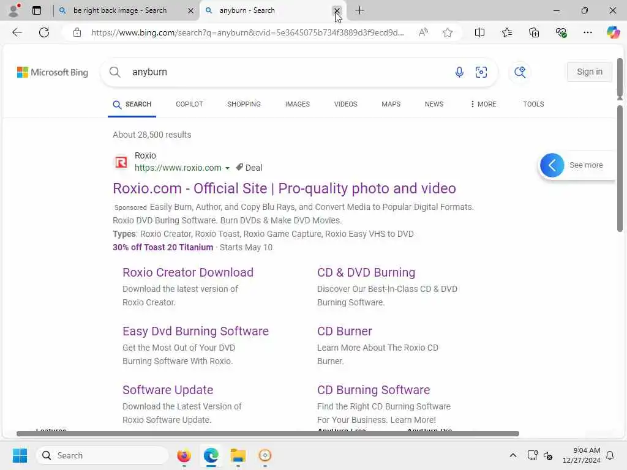Click the Deal tag
The image size is (627, 470).
249,168
